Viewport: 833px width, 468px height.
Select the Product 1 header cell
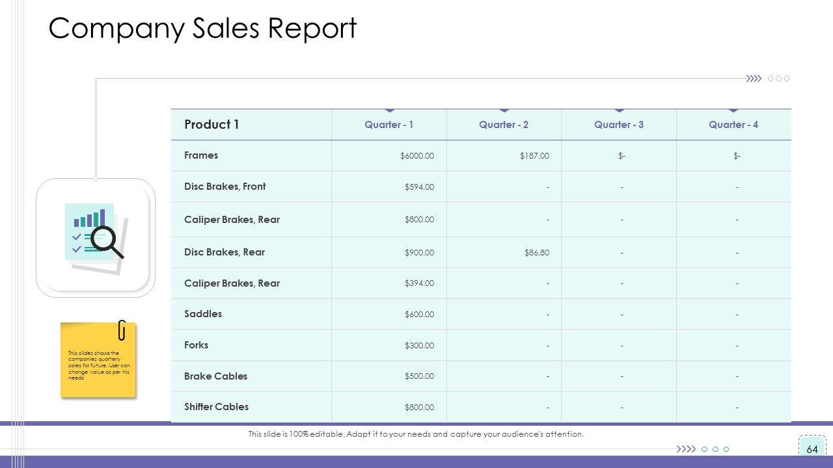[212, 125]
